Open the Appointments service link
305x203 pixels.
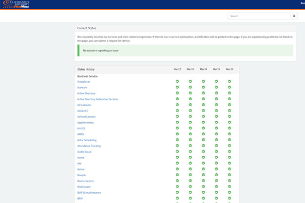(85, 123)
